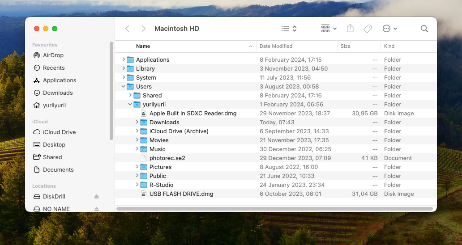Click the Movies folder name
This screenshot has width=462, height=245.
pyautogui.click(x=159, y=140)
